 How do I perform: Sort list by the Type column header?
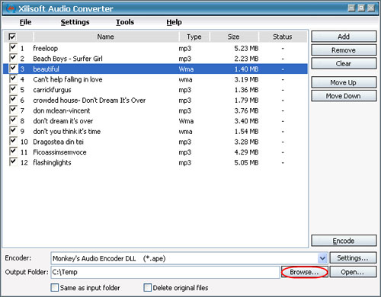(x=194, y=37)
